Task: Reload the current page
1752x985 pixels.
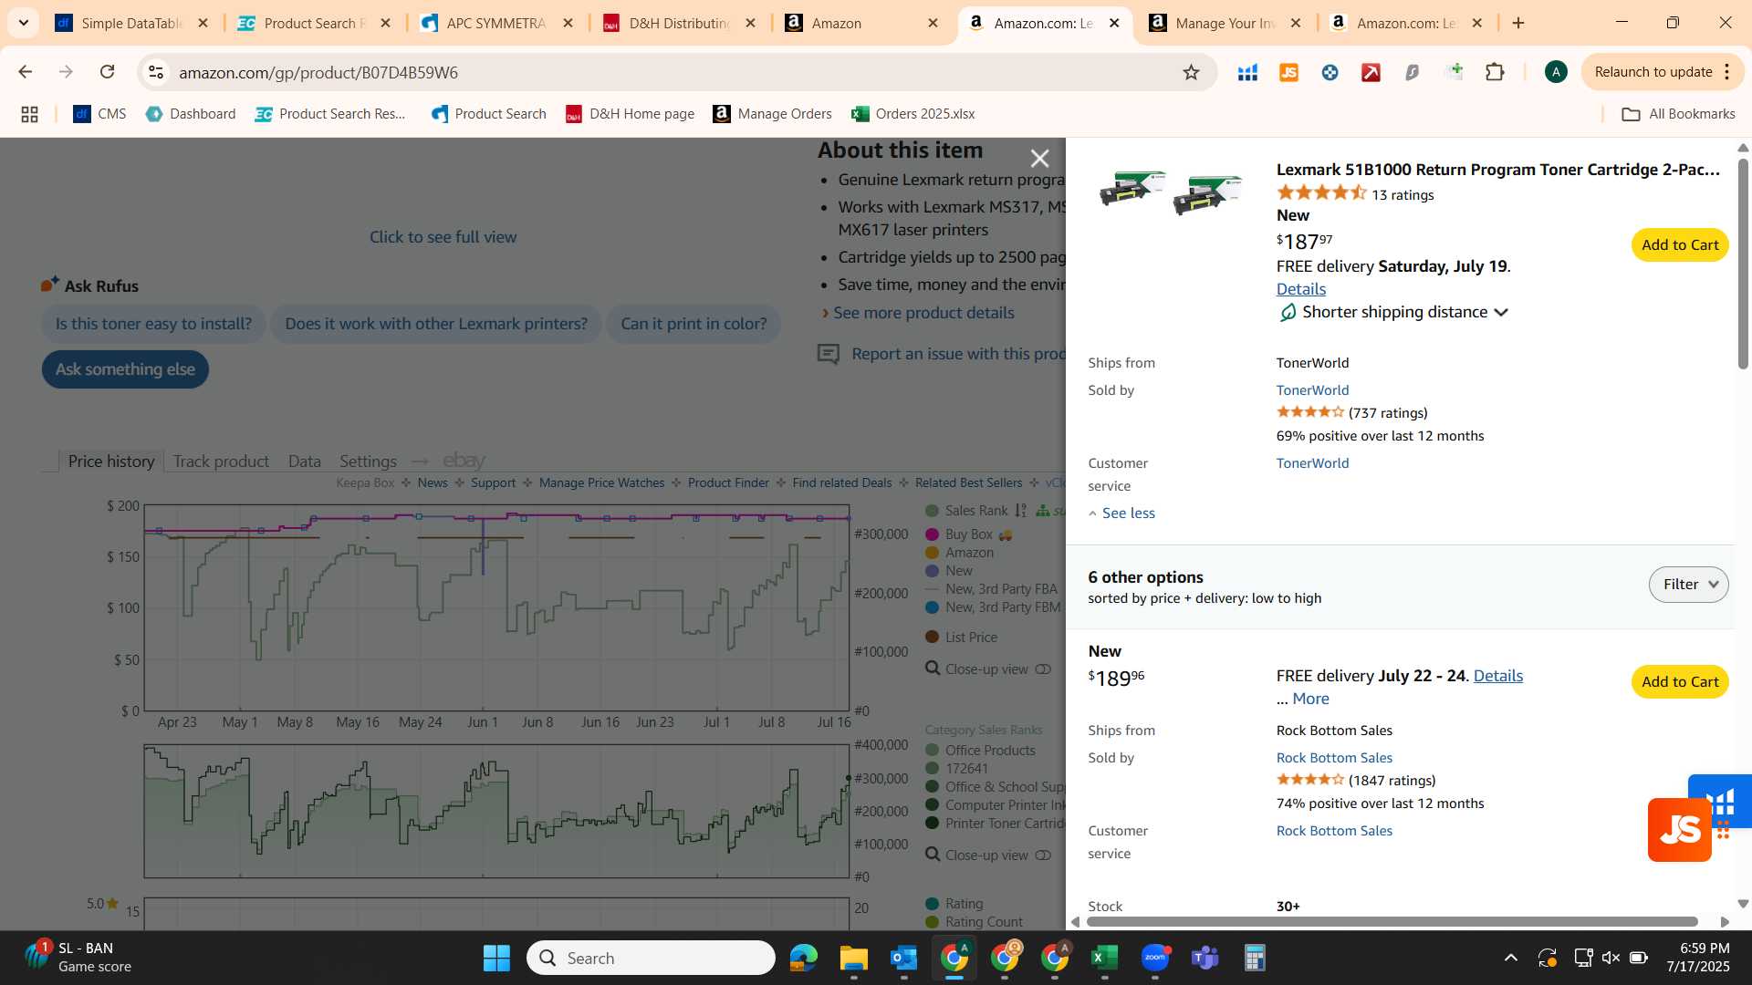Action: point(108,72)
